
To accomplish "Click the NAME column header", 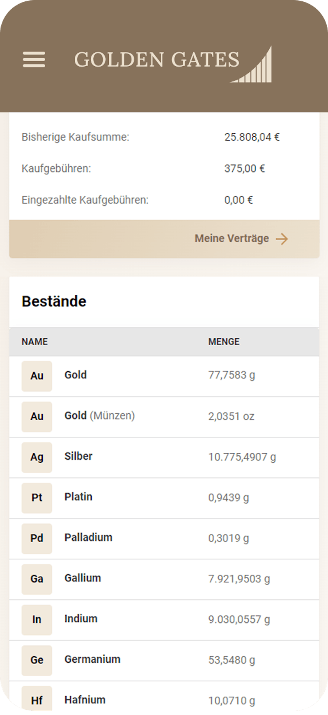I will tap(35, 341).
